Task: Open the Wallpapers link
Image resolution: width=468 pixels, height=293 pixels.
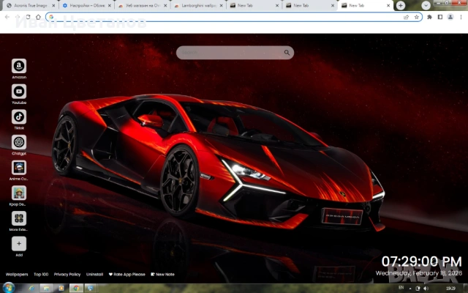Action: pyautogui.click(x=16, y=274)
